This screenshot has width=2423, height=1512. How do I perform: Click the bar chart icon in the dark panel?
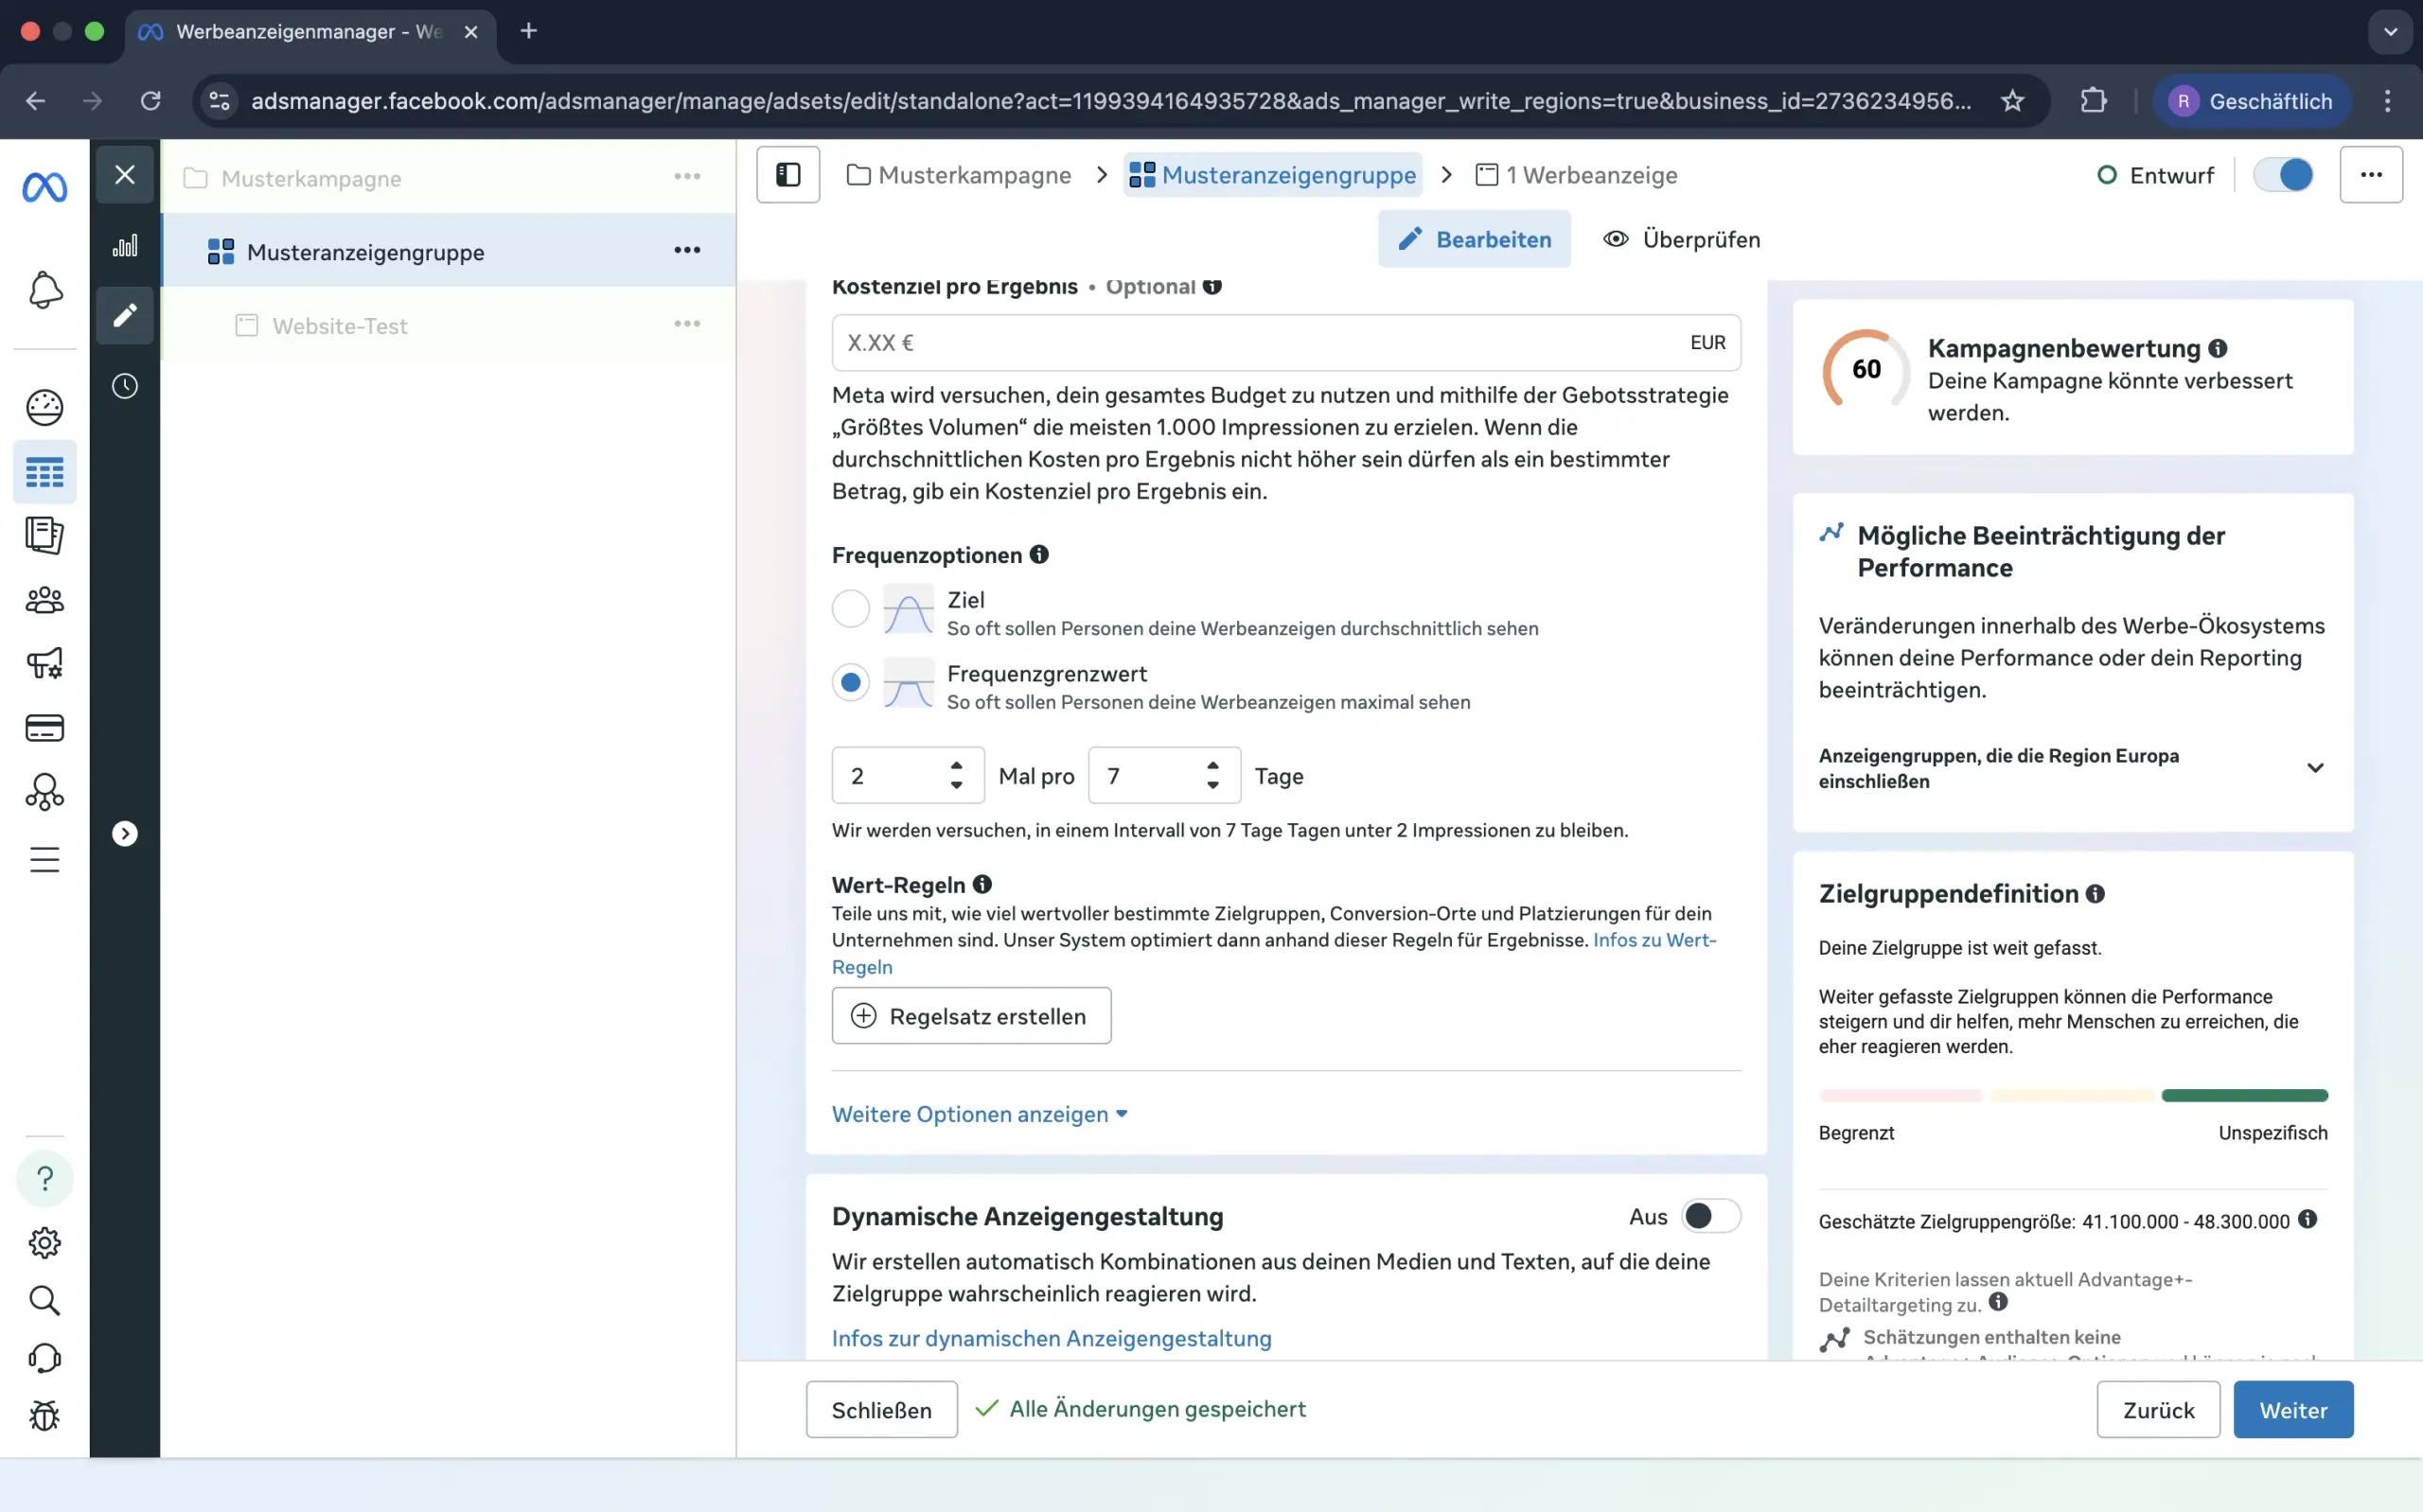[x=125, y=246]
